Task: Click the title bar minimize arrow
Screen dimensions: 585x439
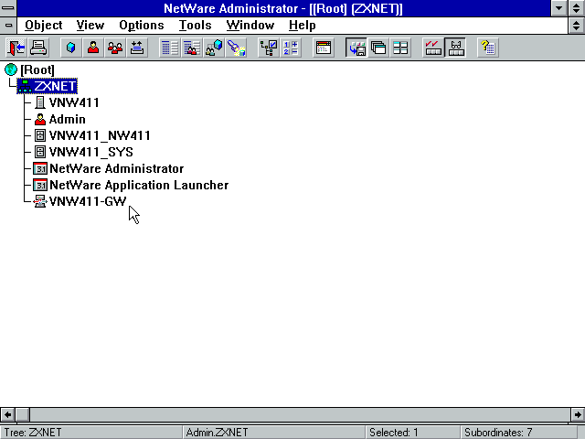Action: [x=558, y=8]
